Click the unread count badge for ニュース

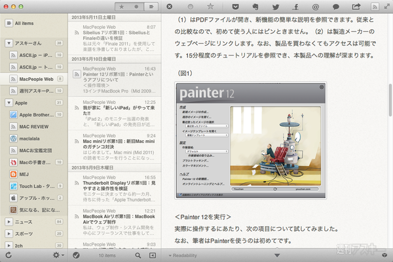coord(59,221)
